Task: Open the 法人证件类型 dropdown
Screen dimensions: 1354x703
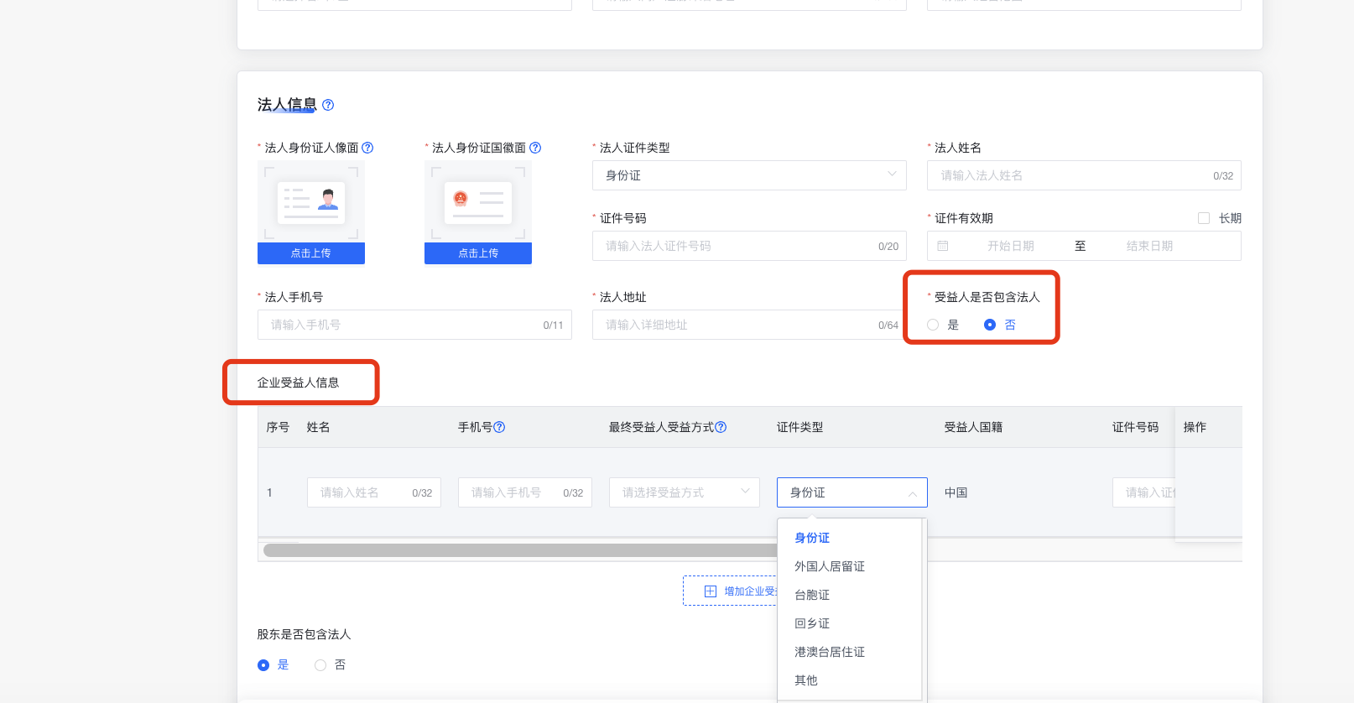Action: click(x=749, y=175)
